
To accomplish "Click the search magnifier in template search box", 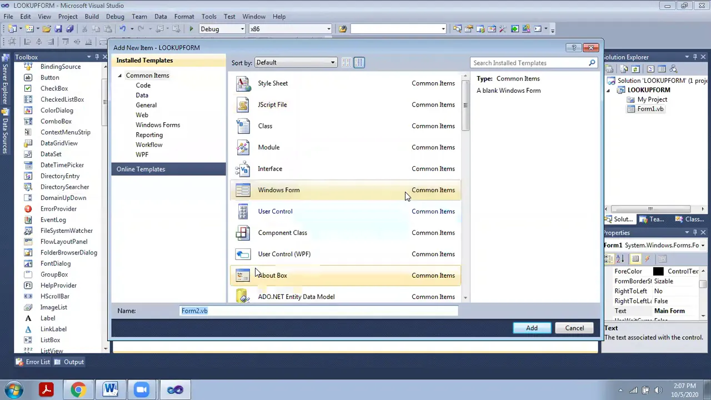I will tap(592, 63).
